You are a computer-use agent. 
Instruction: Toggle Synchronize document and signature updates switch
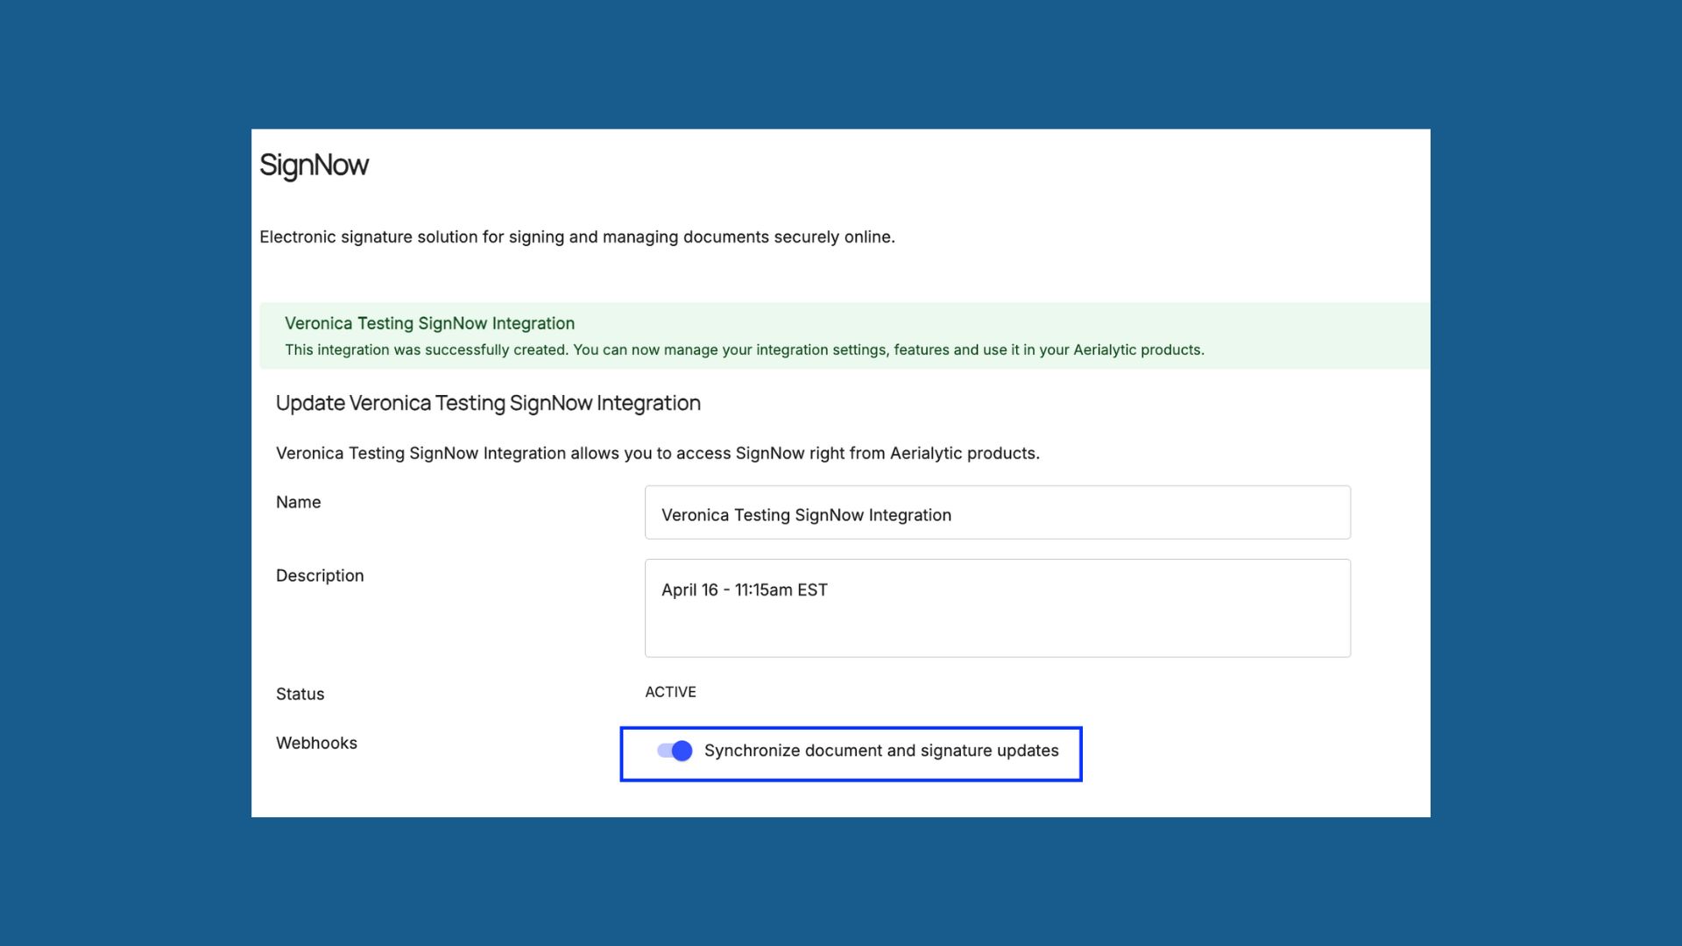point(675,751)
